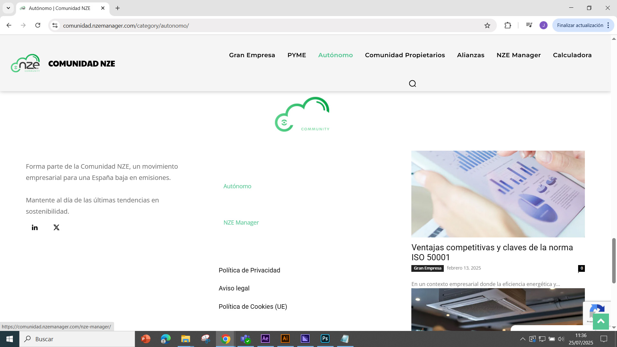617x347 pixels.
Task: Open the Alianzas menu item
Action: coord(470,55)
